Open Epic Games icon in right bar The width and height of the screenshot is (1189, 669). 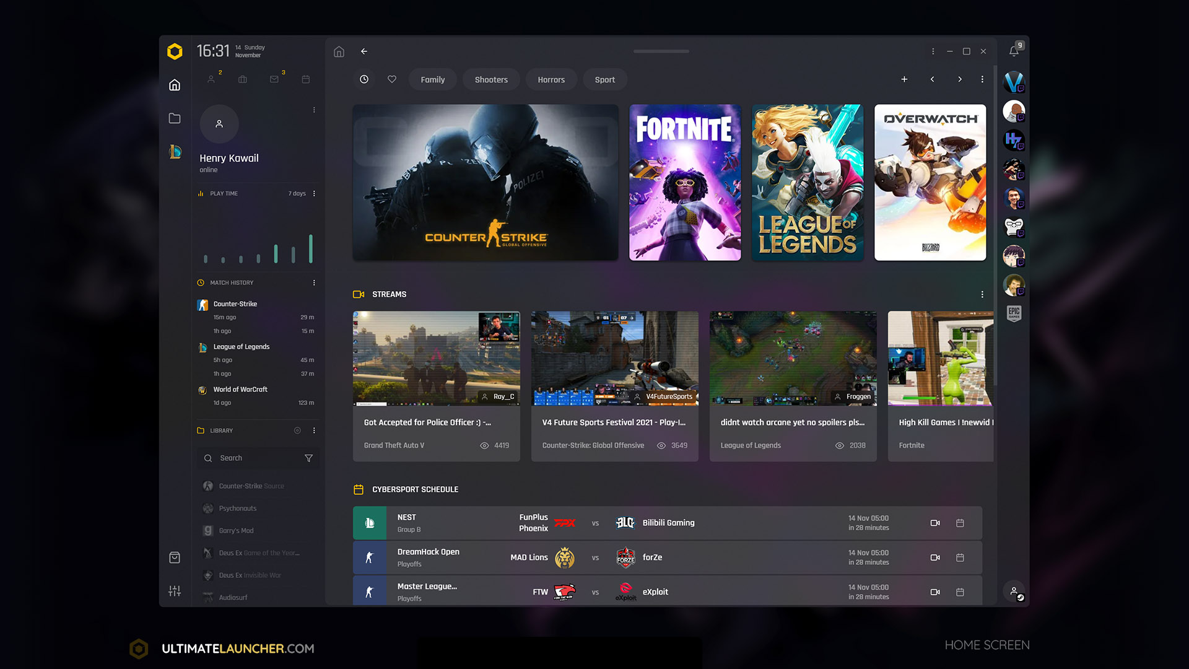[x=1014, y=313]
